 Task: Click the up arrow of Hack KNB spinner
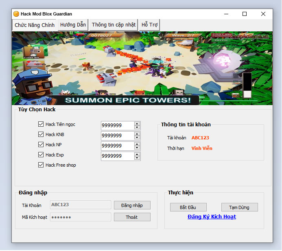point(137,134)
